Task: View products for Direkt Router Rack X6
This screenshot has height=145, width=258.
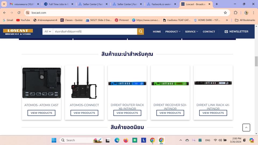Action: (x=127, y=113)
